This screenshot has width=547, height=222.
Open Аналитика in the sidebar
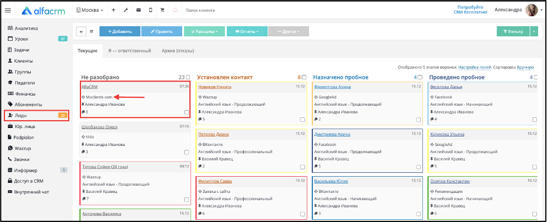[x=26, y=29]
